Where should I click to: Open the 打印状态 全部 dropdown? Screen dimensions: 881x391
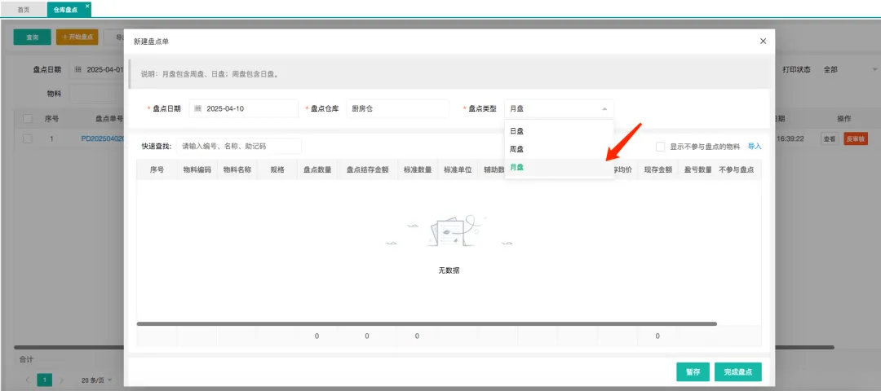pos(848,69)
